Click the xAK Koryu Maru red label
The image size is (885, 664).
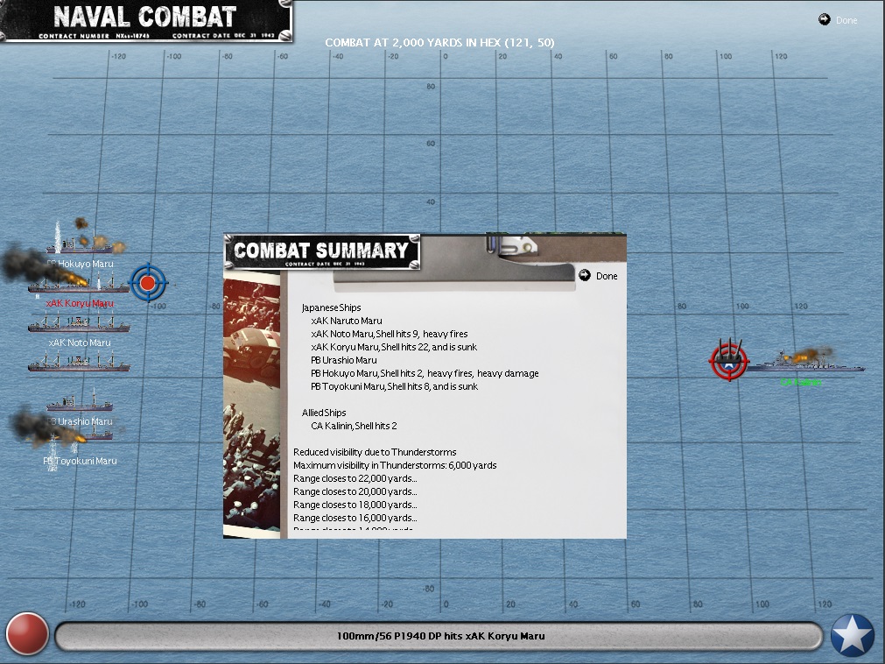80,303
